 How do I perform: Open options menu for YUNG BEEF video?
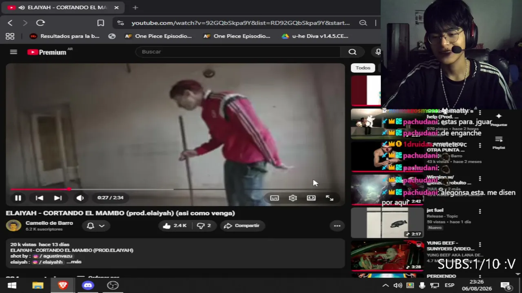tap(480, 245)
